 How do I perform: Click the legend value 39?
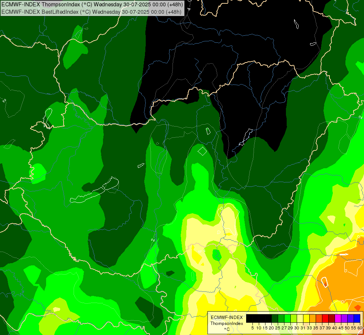click(x=328, y=328)
